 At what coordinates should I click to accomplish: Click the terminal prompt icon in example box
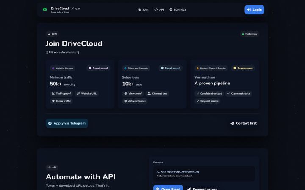click(158, 171)
